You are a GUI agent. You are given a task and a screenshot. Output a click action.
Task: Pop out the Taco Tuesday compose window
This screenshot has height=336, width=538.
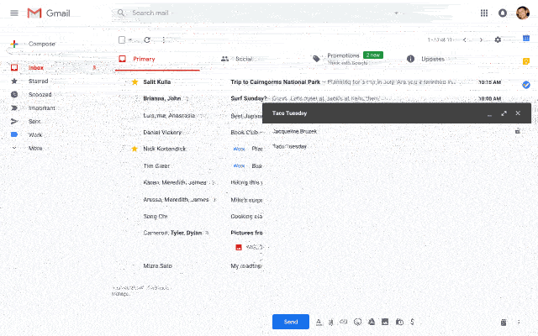coord(504,113)
